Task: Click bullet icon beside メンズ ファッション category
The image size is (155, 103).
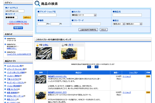Action: (5, 66)
